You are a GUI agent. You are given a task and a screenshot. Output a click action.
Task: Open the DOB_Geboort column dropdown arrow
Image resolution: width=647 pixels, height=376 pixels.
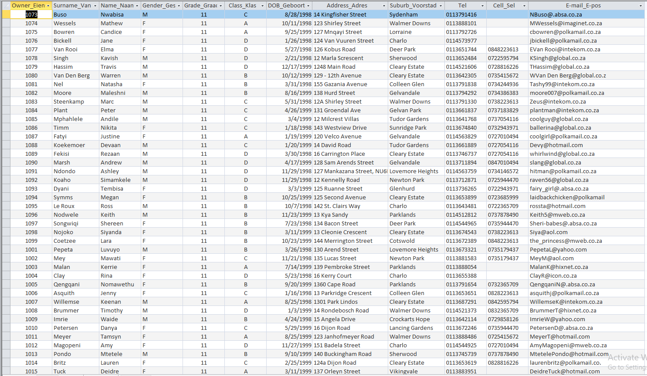click(x=308, y=6)
